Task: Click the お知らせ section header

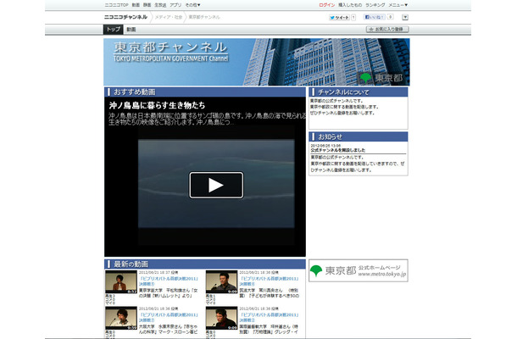Action: pyautogui.click(x=358, y=136)
